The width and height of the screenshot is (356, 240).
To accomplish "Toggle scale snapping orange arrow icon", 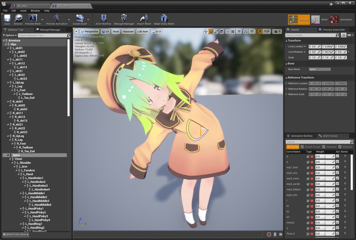I will coord(260,31).
